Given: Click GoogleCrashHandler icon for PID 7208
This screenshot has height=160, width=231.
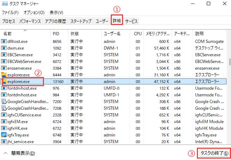Looking at the screenshot, I should pyautogui.click(x=4, y=108).
